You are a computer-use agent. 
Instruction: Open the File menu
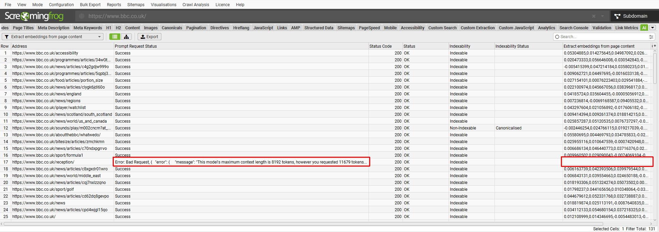point(8,5)
